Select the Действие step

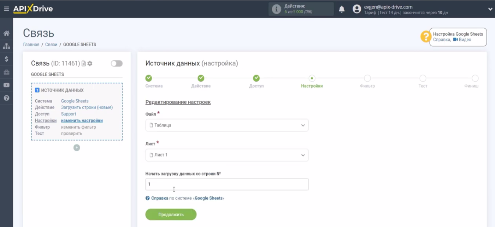(x=201, y=78)
